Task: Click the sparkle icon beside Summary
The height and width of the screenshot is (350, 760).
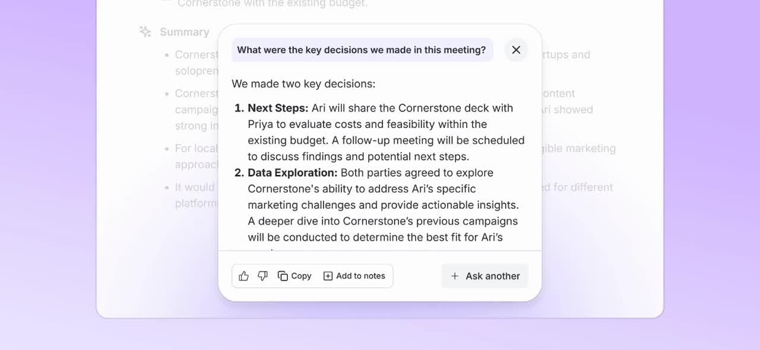Action: [145, 32]
